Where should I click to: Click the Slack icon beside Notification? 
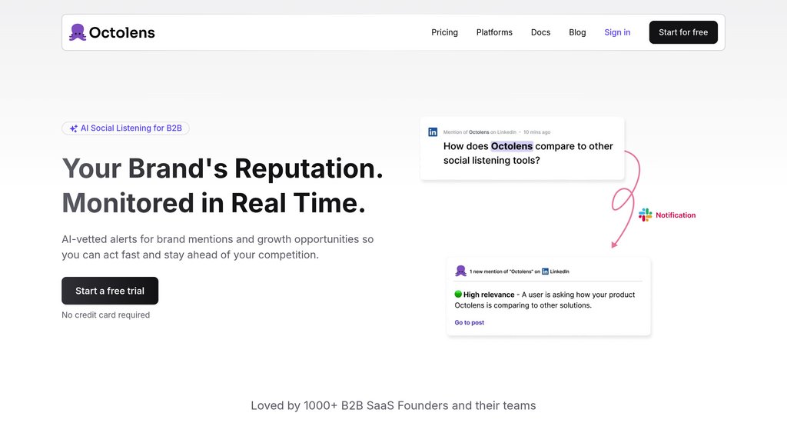645,215
